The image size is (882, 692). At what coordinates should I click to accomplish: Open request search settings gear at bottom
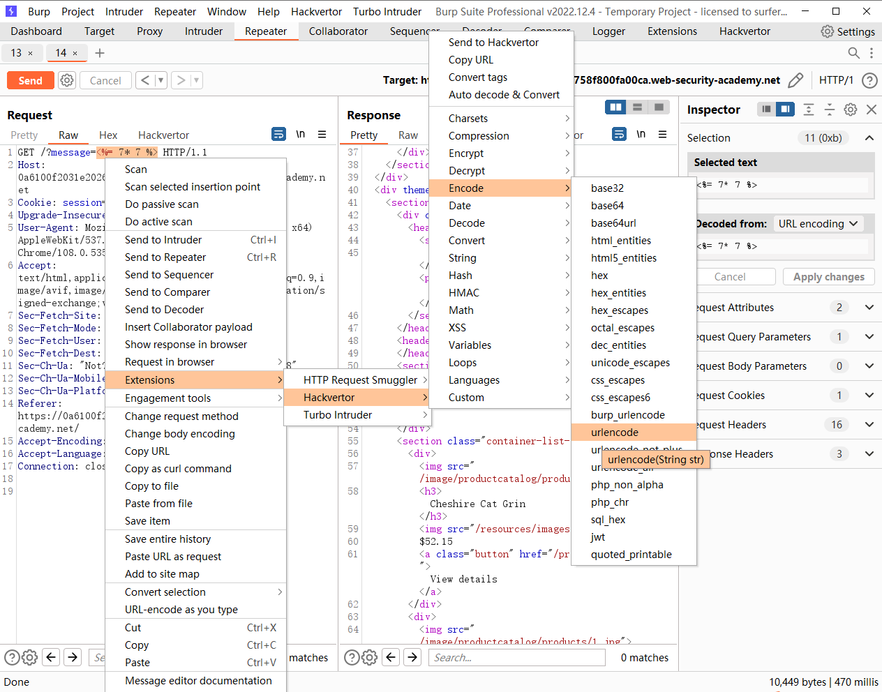click(29, 657)
